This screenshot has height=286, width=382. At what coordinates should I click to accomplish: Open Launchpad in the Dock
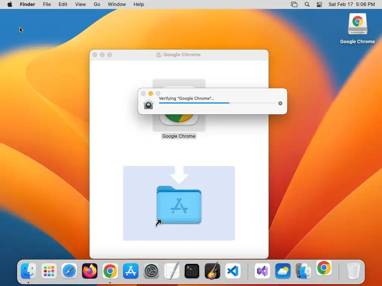tap(49, 271)
